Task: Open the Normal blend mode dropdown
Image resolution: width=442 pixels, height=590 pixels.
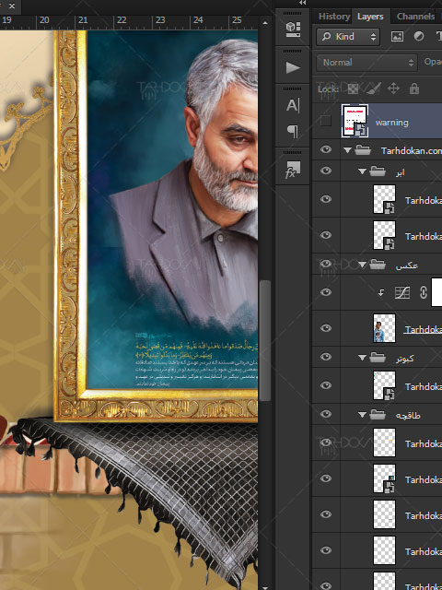Action: click(366, 63)
